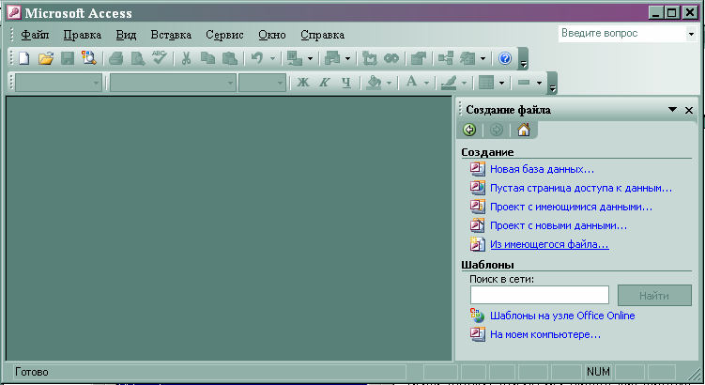Go forward in the task pane
Viewport: 705px width, 385px height.
(x=497, y=130)
